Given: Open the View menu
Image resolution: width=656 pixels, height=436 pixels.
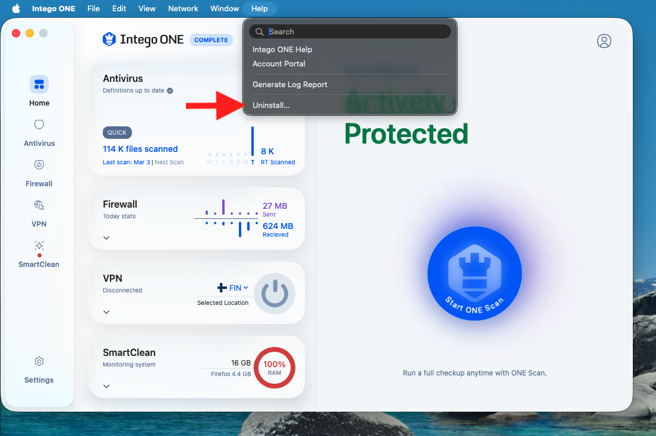Looking at the screenshot, I should [x=147, y=8].
